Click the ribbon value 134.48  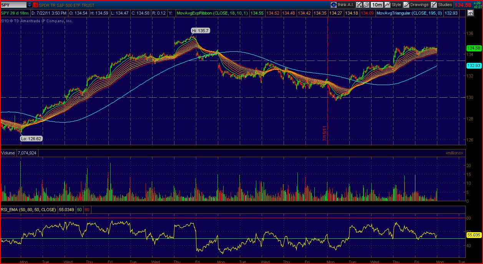288,13
